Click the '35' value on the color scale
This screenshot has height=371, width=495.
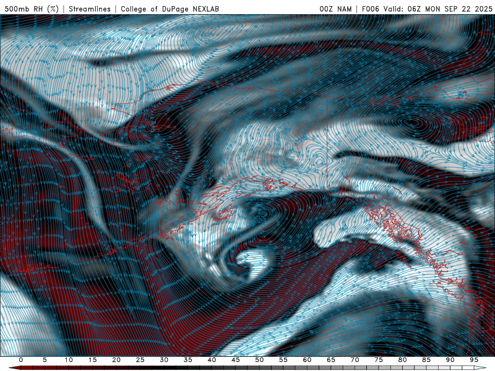188,360
